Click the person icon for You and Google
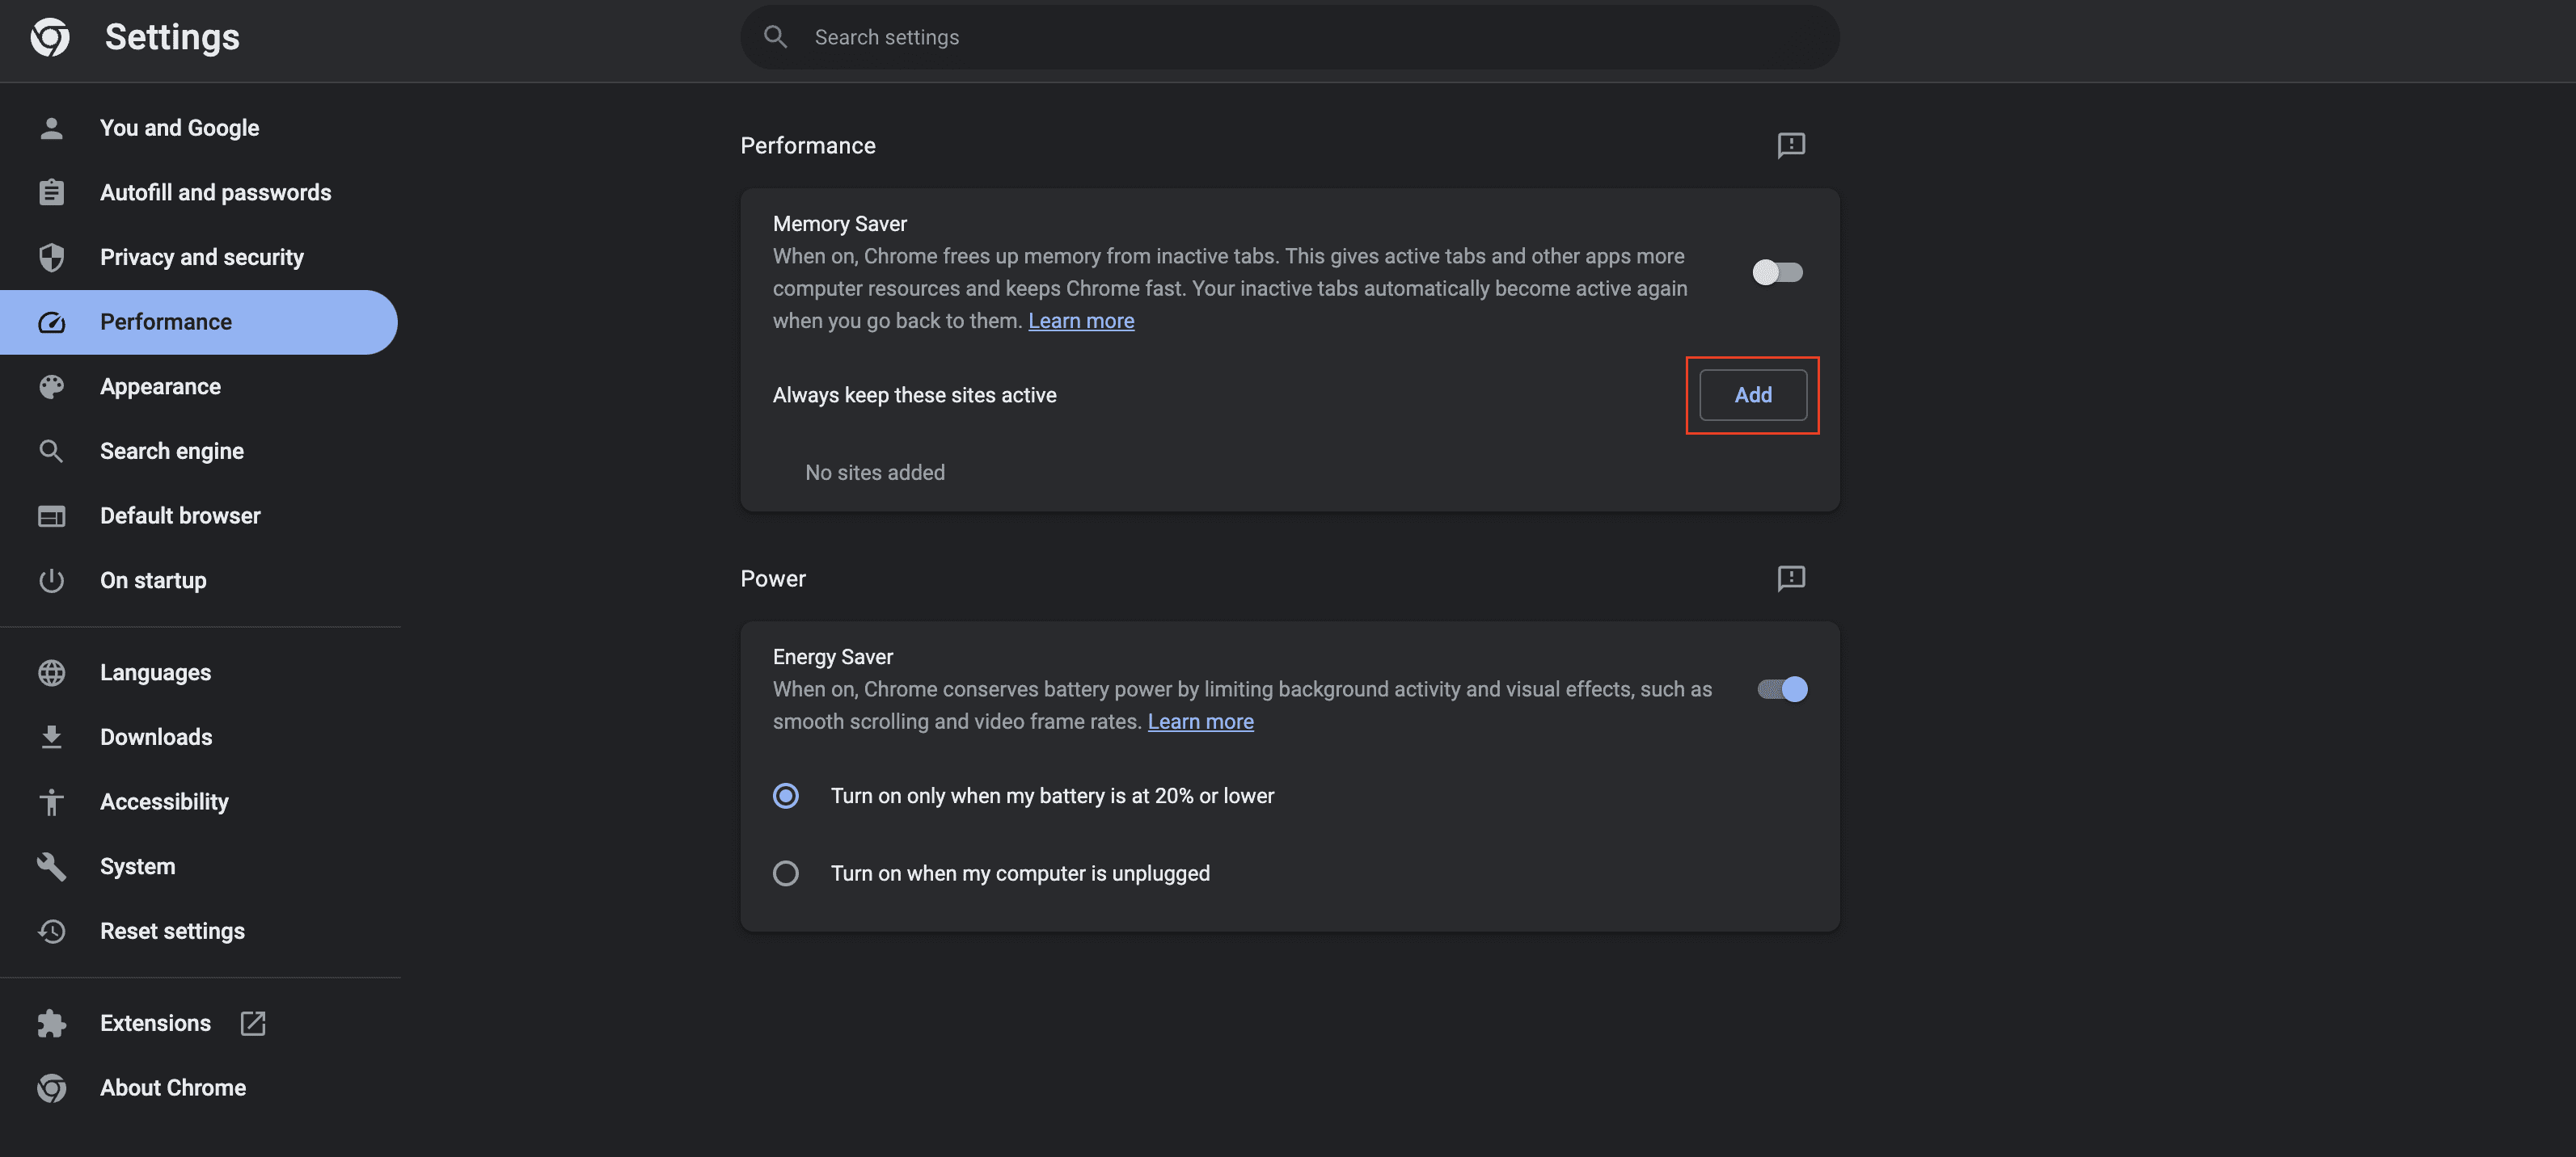Viewport: 2576px width, 1157px height. [x=52, y=128]
